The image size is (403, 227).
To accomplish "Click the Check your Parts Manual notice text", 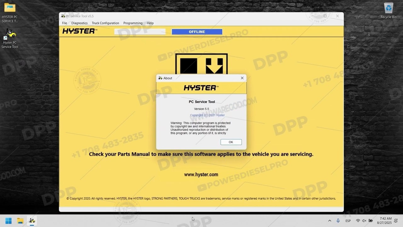I will 201,154.
